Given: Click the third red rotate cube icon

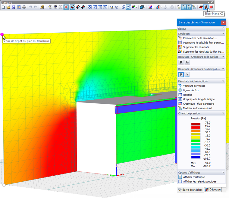Looking at the screenshot, I should pos(83,7).
